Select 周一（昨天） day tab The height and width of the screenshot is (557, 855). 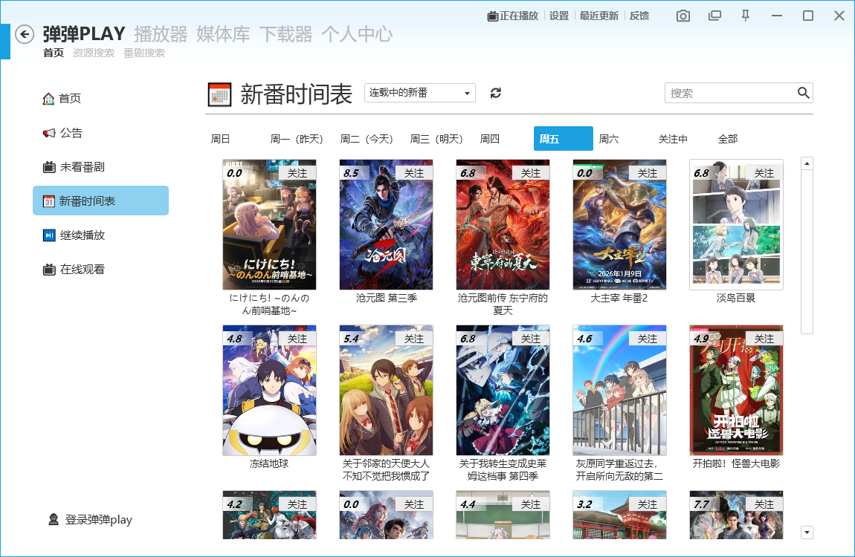[297, 139]
